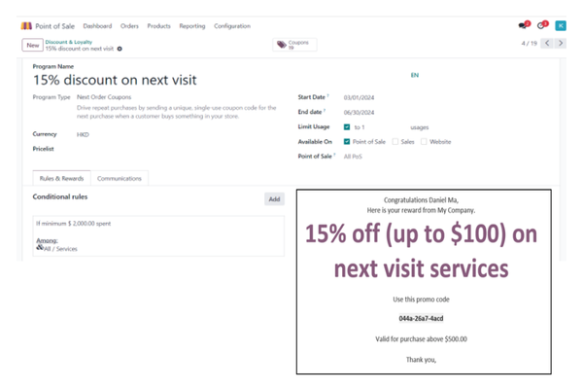583x389 pixels.
Task: Toggle the Limit Usage checkbox
Action: click(347, 127)
